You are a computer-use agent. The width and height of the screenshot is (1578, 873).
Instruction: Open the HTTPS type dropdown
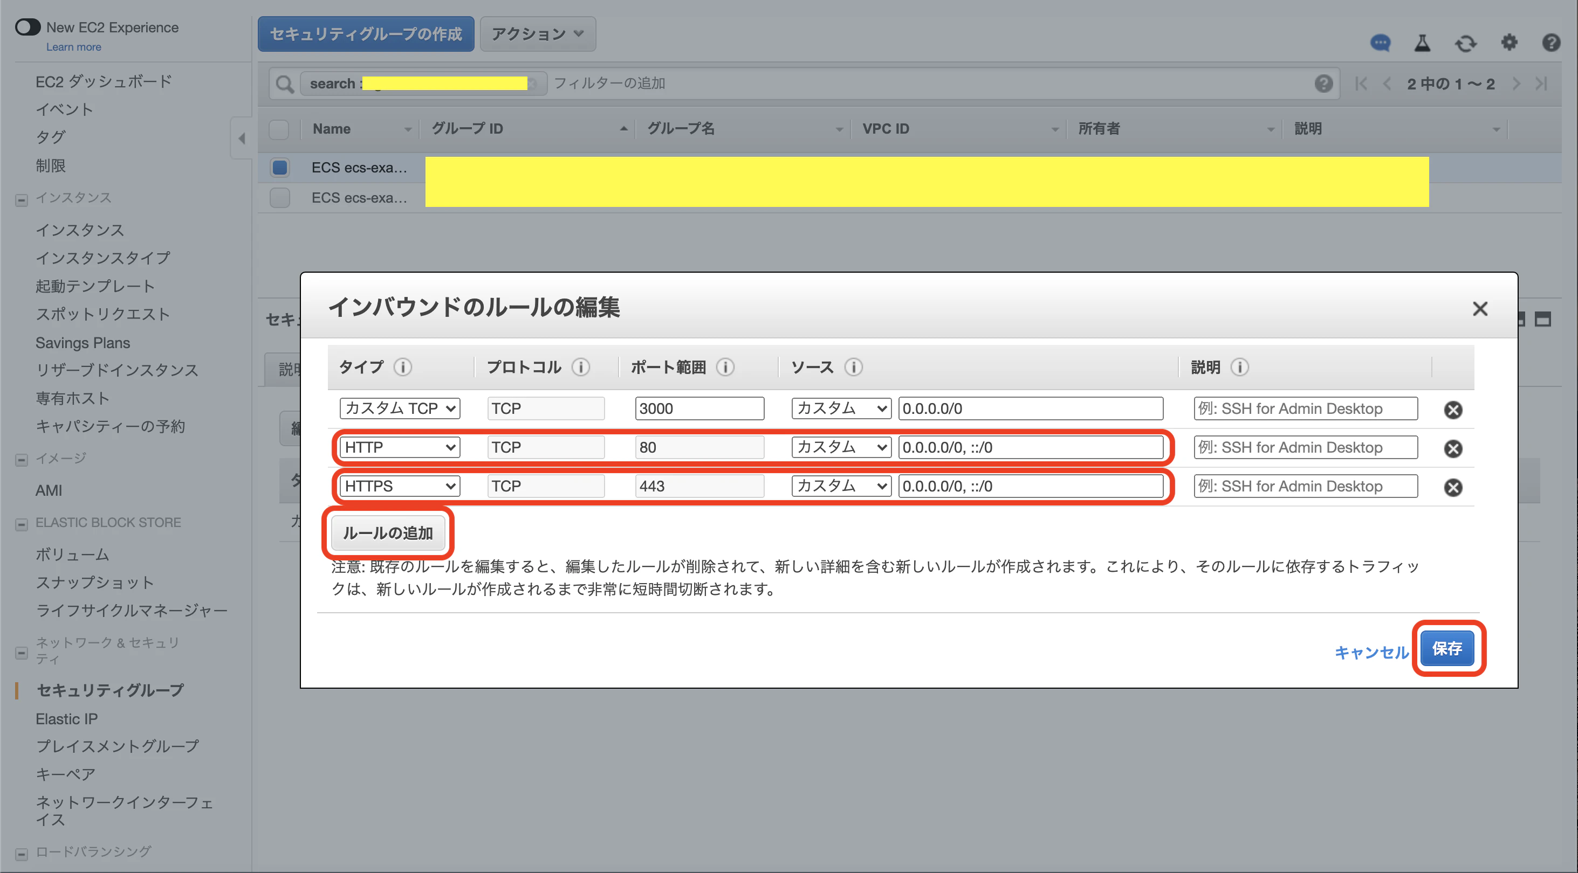400,486
